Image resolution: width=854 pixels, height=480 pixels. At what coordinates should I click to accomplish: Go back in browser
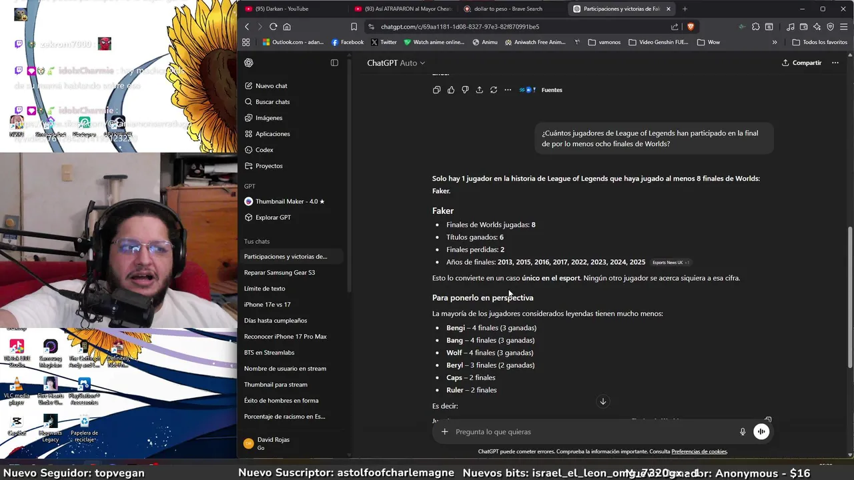point(247,27)
